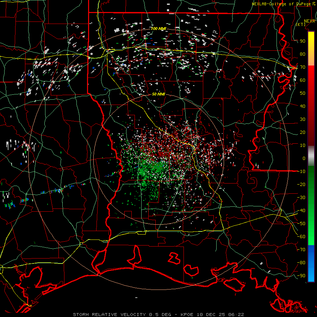
Task: Click the blue bottom segment of velocity color bar
Action: 311,263
